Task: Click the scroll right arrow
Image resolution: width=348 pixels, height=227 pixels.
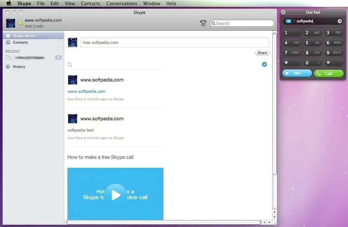Action: pyautogui.click(x=270, y=222)
